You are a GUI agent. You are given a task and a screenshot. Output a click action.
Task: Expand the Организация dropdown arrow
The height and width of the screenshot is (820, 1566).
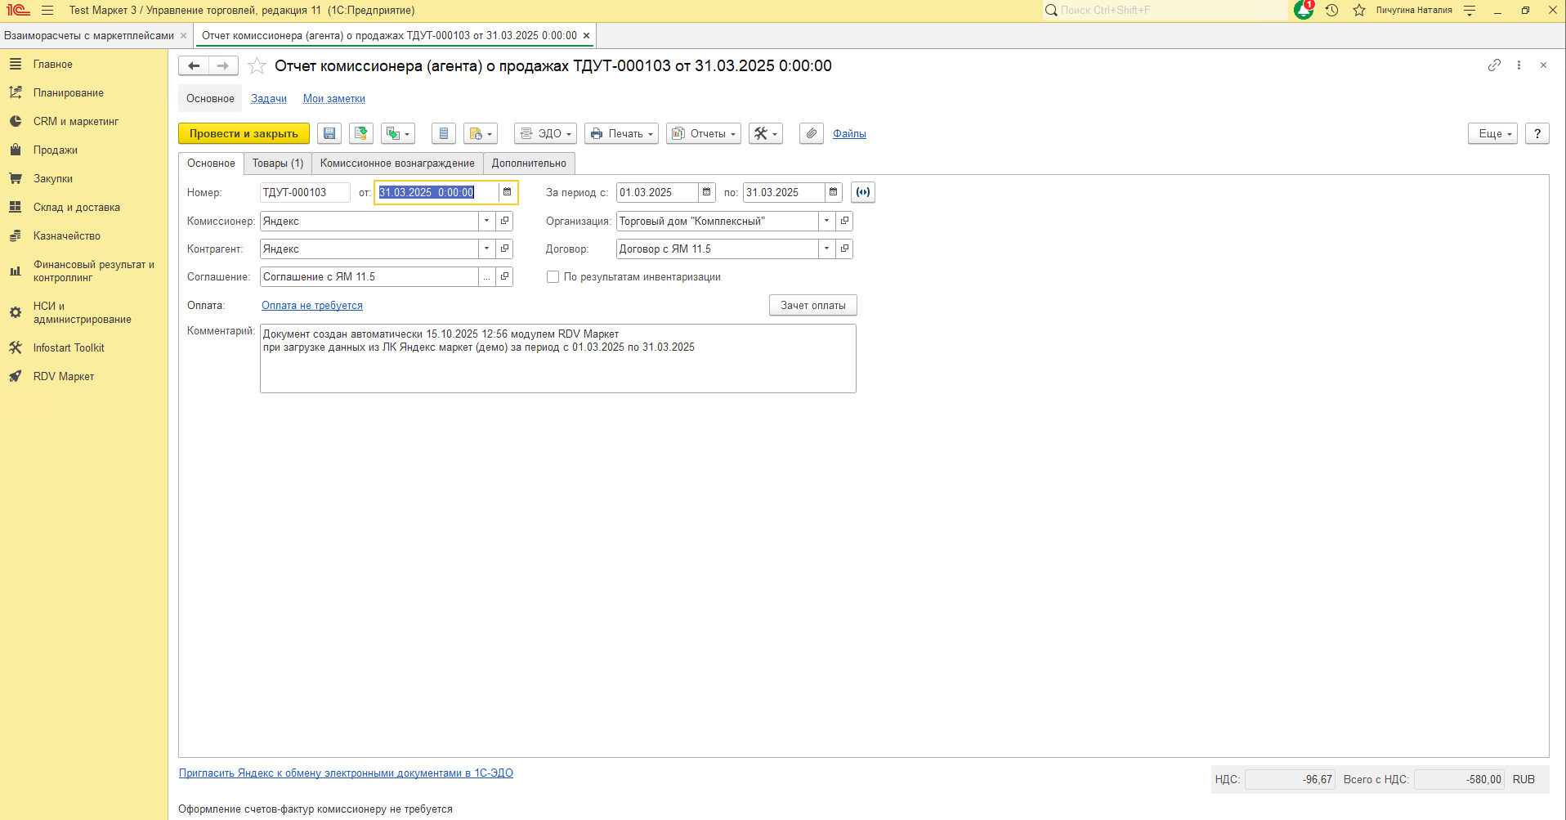click(x=826, y=221)
